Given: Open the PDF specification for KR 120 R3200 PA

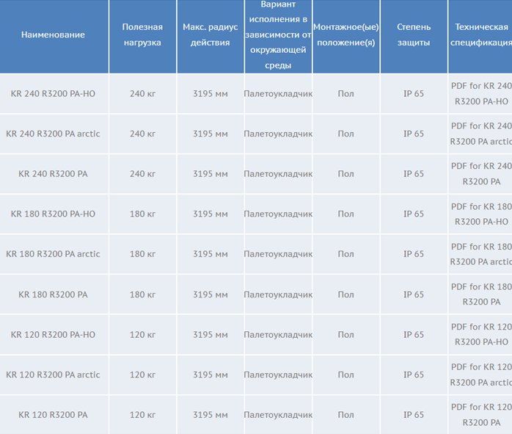Looking at the screenshot, I should [481, 415].
